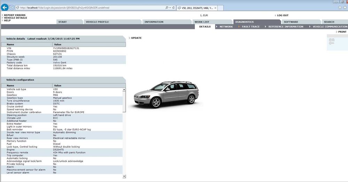
Task: Go back with the browser back arrow
Action: 5,7
